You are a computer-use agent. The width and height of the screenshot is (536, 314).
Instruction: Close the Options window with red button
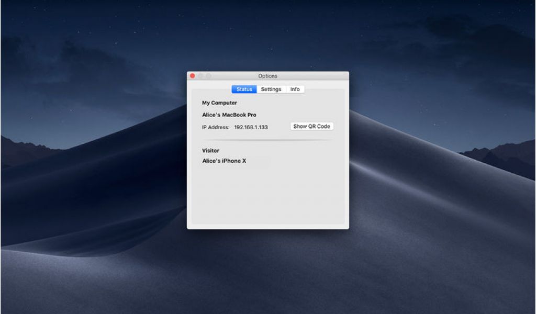point(193,76)
